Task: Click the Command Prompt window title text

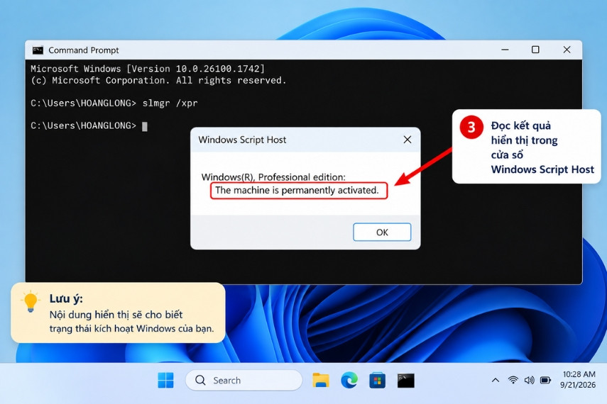Action: tap(84, 50)
